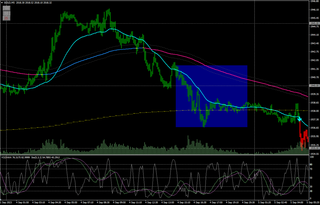Viewport: 320px width, 205px height.
Task: Click the 100 button on chart
Action: [6, 8]
